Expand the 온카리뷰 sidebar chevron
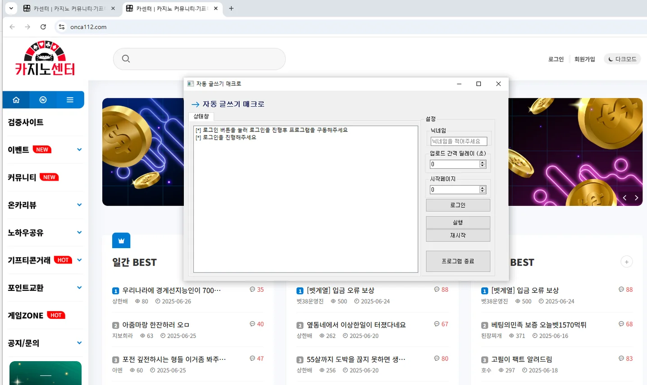Image resolution: width=647 pixels, height=385 pixels. 79,205
